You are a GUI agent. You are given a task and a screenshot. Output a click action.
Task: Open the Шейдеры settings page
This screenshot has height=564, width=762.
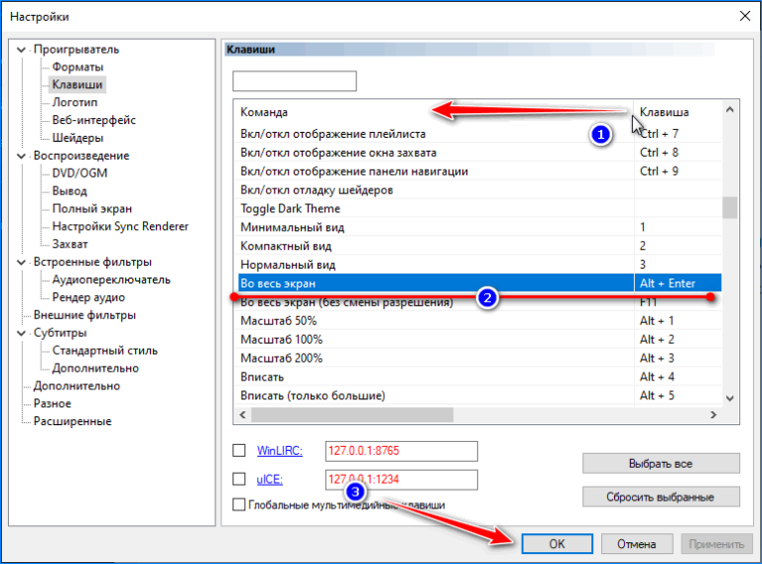pyautogui.click(x=77, y=138)
